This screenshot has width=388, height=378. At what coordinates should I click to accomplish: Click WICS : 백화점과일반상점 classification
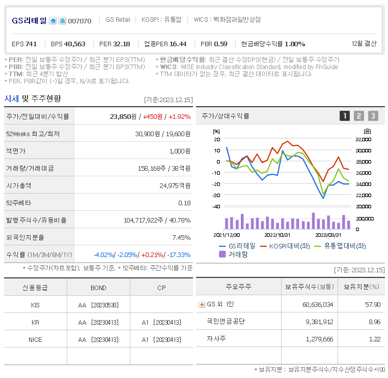(x=227, y=19)
